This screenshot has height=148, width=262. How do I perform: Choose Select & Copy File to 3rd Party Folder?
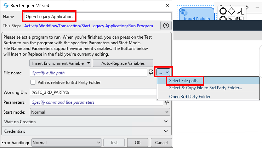pyautogui.click(x=205, y=88)
